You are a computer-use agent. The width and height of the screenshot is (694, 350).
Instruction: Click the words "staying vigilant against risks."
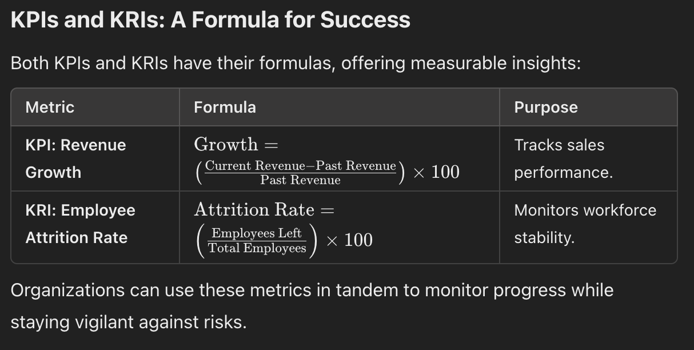tap(129, 322)
